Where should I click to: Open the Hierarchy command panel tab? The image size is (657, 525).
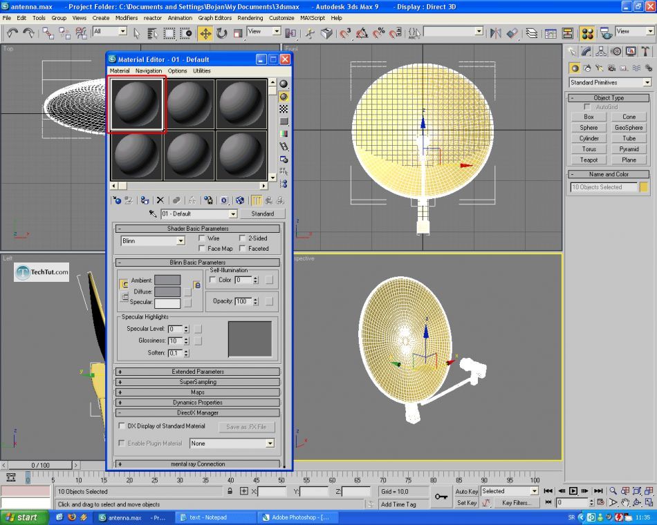coord(601,52)
